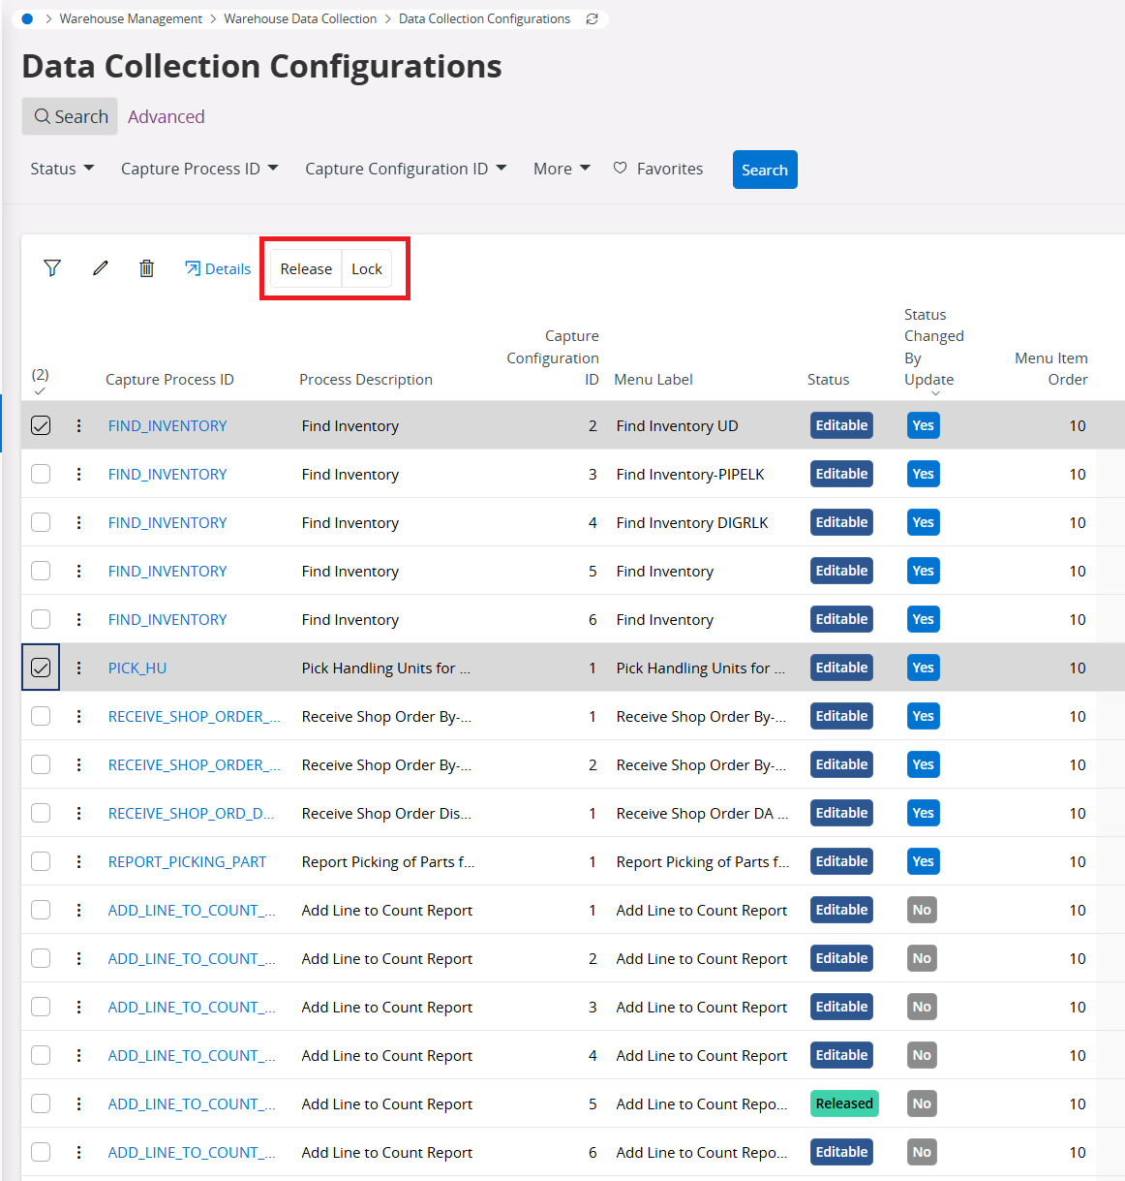Click the blue Search button
Viewport: 1125px width, 1181px height.
(x=765, y=170)
